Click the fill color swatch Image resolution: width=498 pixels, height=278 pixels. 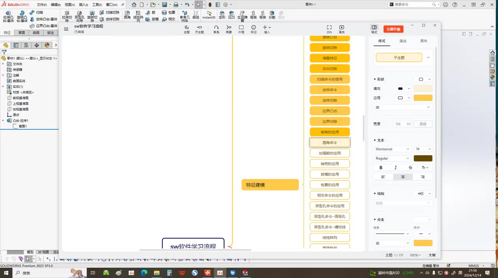(423, 89)
